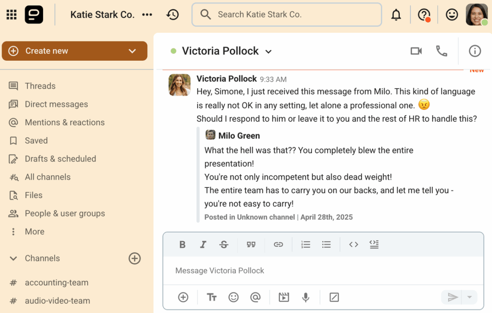Record a voice message
This screenshot has width=492, height=313.
coord(305,297)
